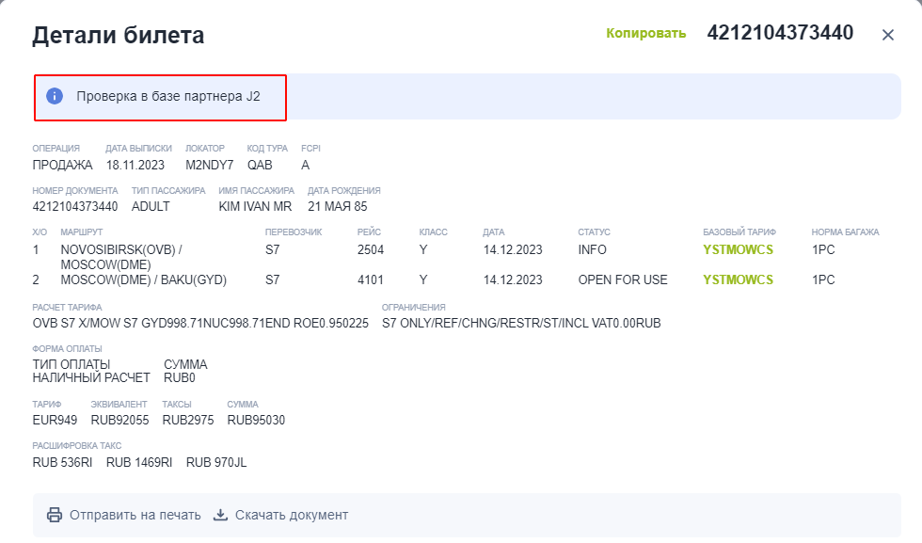Click the OPEN FOR USE status
The width and height of the screenshot is (922, 543).
pyautogui.click(x=623, y=279)
